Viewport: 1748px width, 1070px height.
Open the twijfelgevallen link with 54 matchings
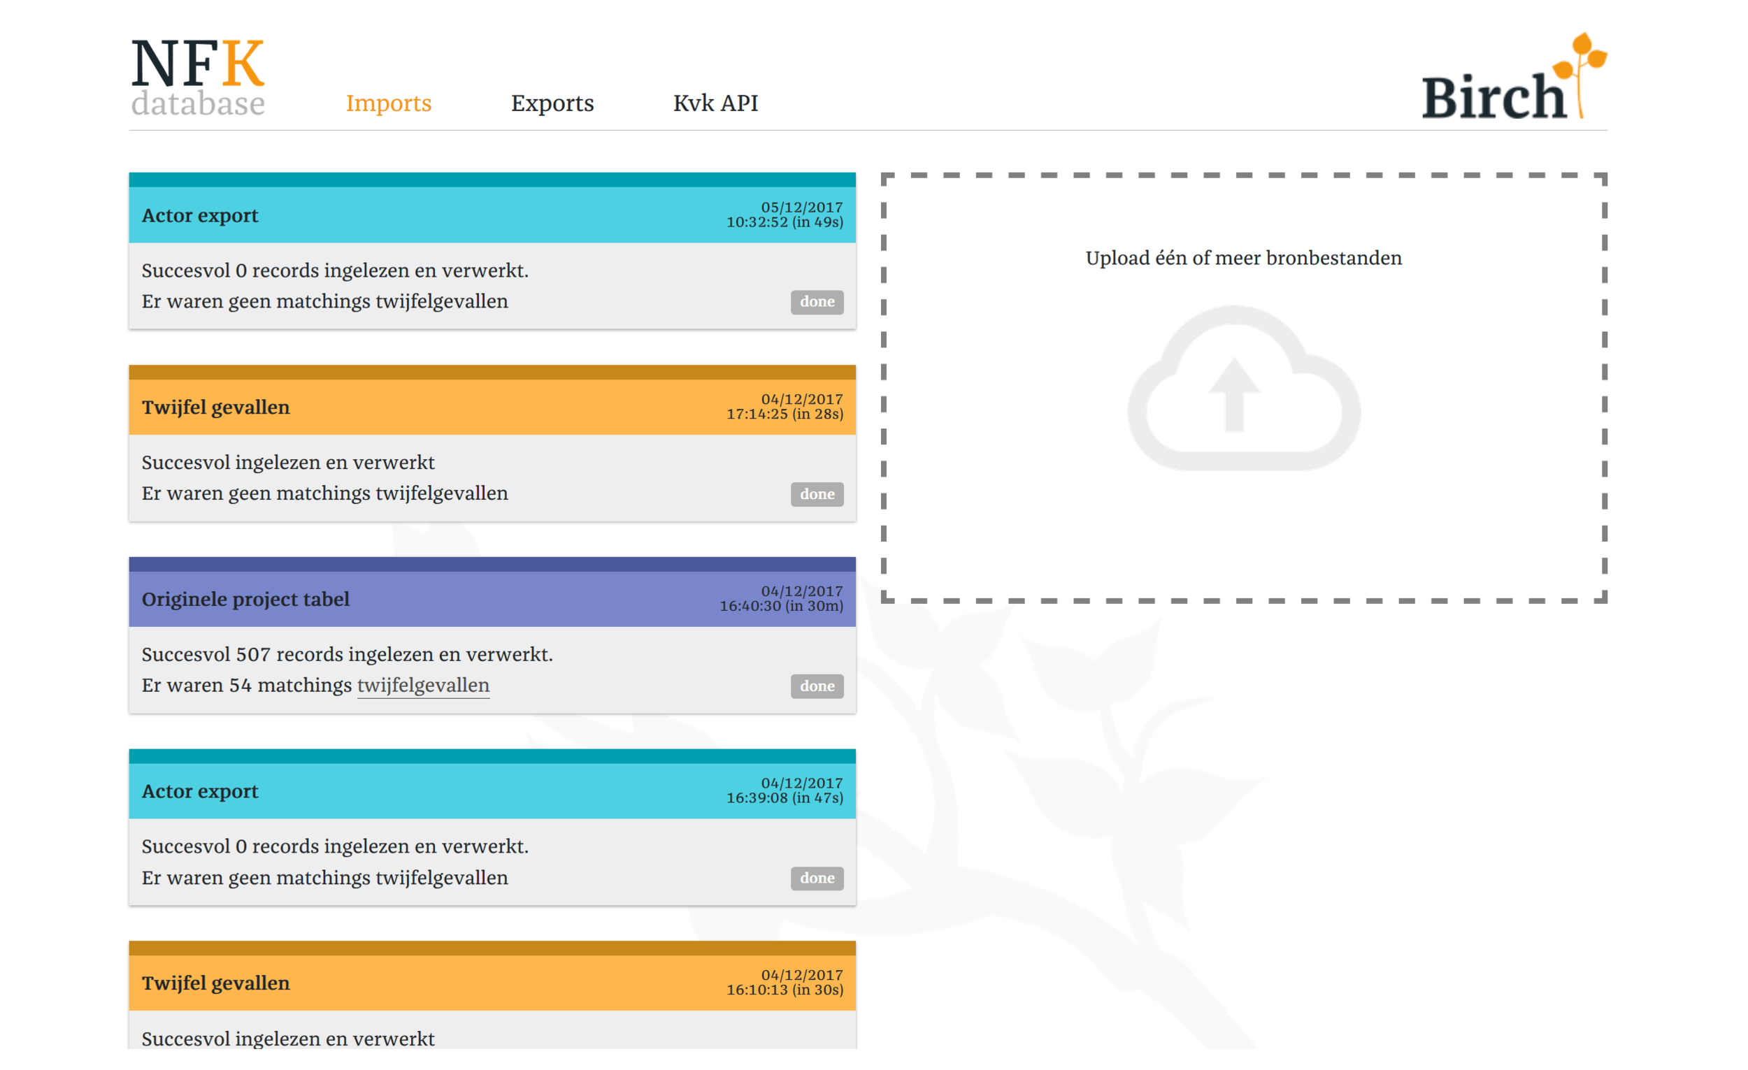tap(423, 685)
